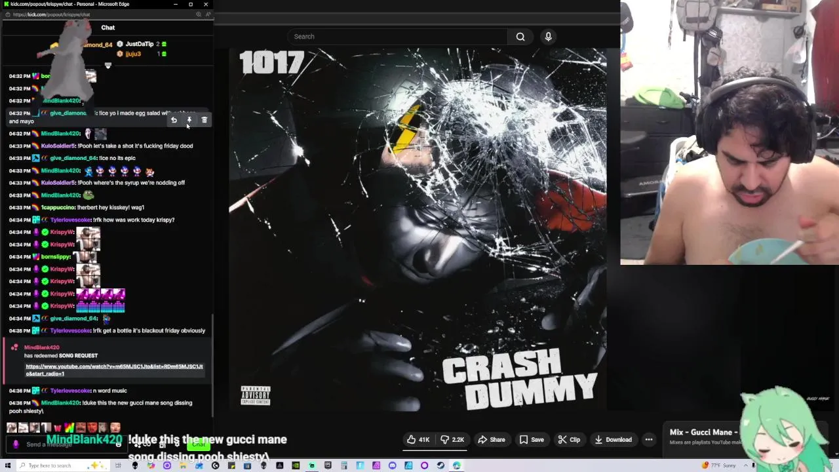Click the Chat header tab
The image size is (839, 472).
coord(108,28)
